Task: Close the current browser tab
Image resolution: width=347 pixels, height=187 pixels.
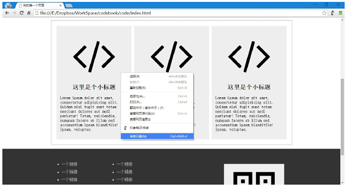Action: click(60, 5)
